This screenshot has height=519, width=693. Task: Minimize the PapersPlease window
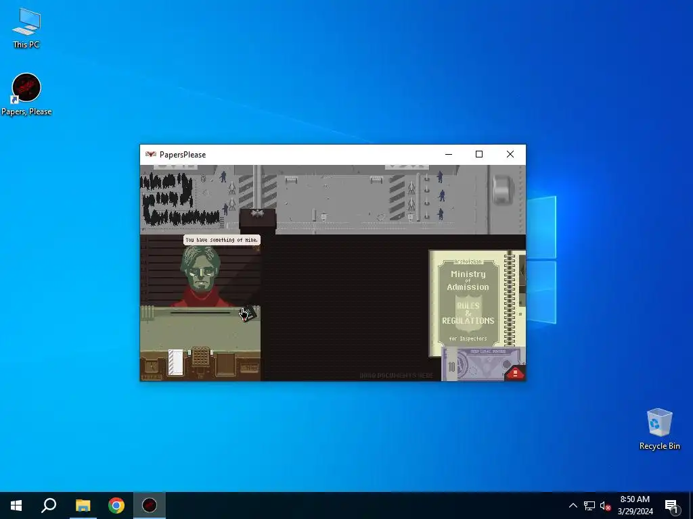pos(449,155)
